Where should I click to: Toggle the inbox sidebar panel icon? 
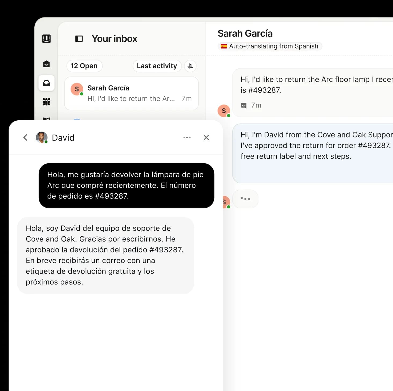tap(79, 39)
